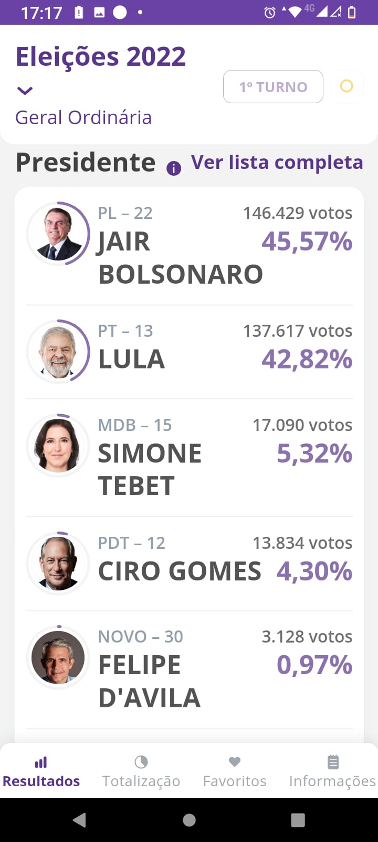Select the Jair Bolsonaro candidate name

(181, 258)
